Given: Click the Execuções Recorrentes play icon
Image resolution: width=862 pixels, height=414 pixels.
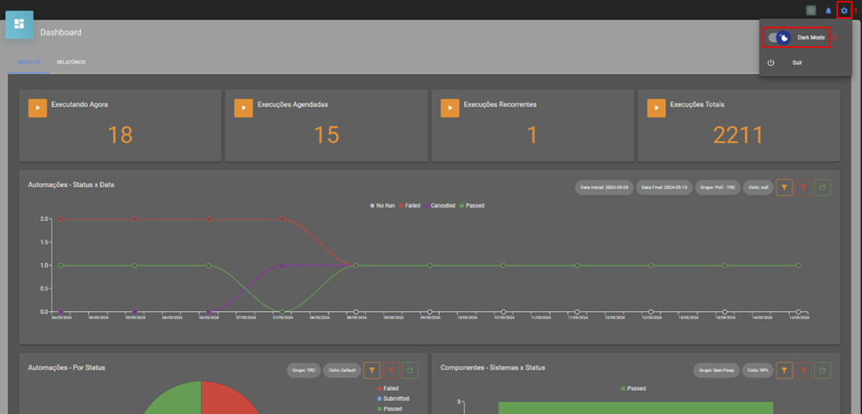Looking at the screenshot, I should (x=450, y=108).
